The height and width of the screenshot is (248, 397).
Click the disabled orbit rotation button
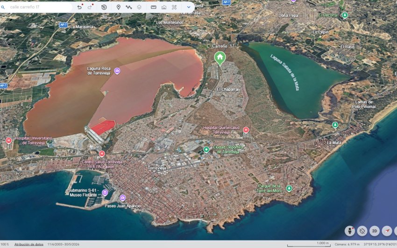click(362, 231)
